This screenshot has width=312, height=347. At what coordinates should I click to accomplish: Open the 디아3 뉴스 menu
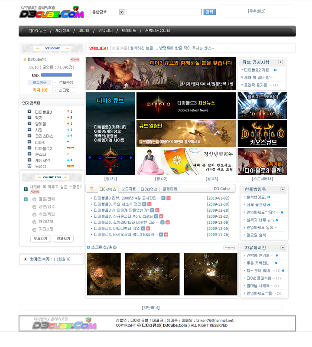point(37,31)
